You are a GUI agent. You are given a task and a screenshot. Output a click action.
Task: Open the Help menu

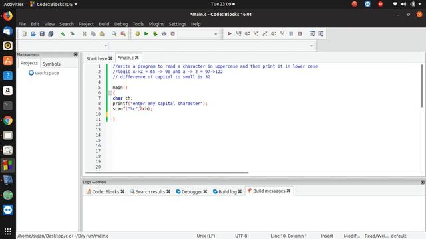click(196, 24)
